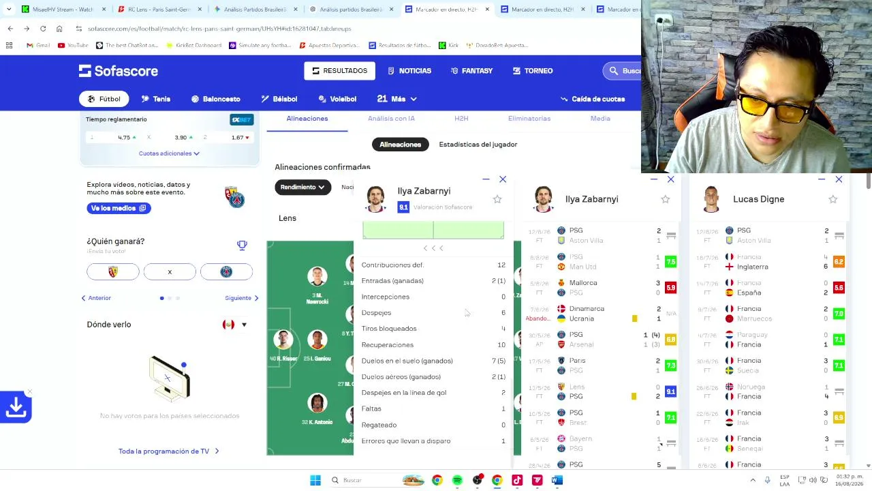The height and width of the screenshot is (491, 872).
Task: Expand Cuotas adicionales
Action: point(169,153)
